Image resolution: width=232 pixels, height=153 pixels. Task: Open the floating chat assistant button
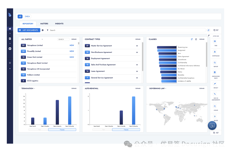point(212,126)
